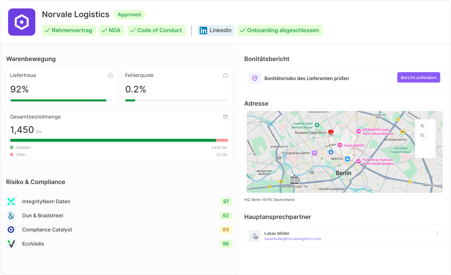The height and width of the screenshot is (275, 451).
Task: Click the EcoVadis score 96
Action: click(226, 244)
